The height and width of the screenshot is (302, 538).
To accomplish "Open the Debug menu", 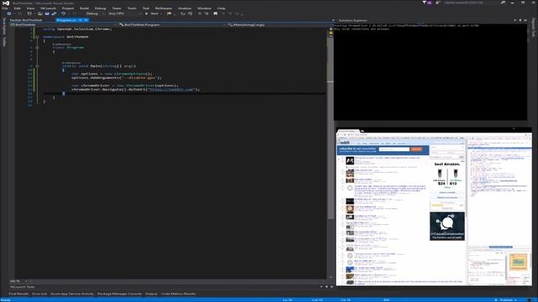I will (x=100, y=8).
